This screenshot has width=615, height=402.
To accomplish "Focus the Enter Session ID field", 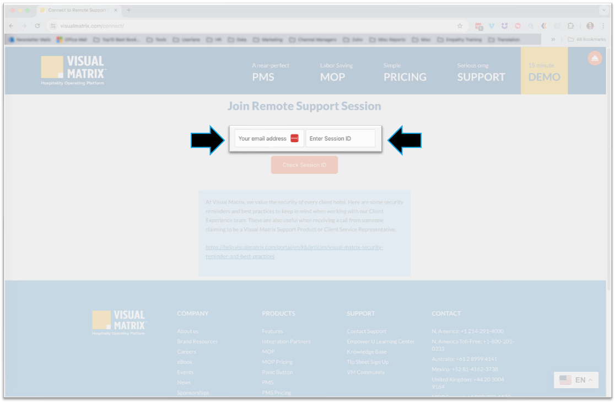I will [x=340, y=138].
